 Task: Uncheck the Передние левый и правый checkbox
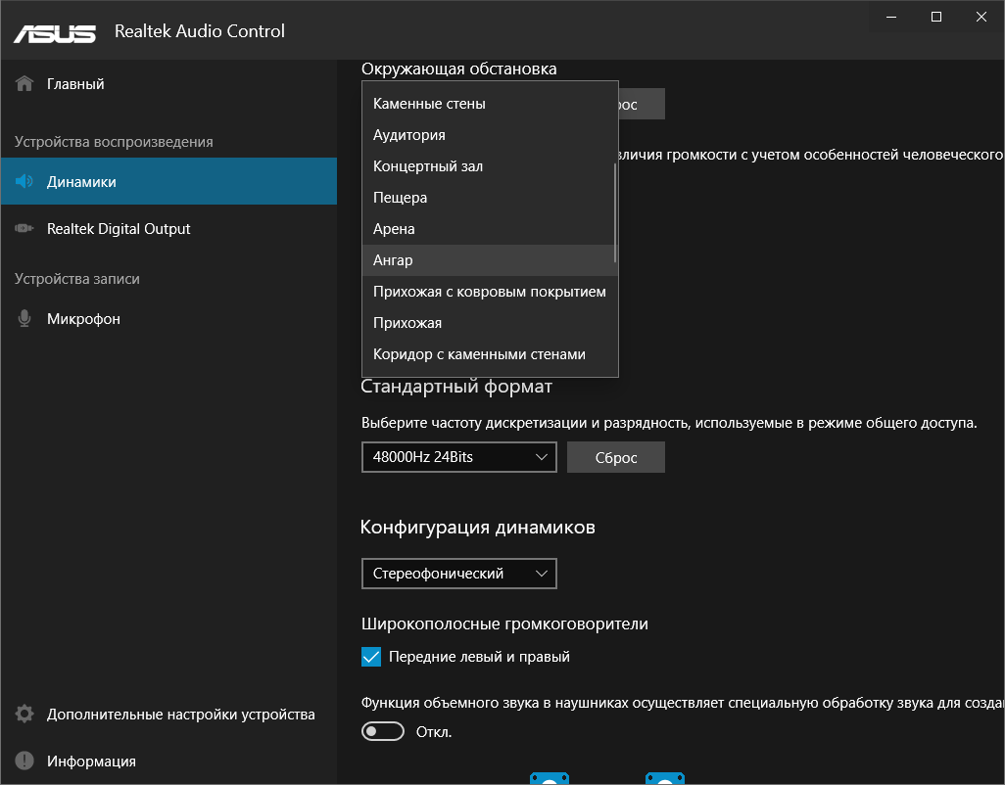coord(371,657)
